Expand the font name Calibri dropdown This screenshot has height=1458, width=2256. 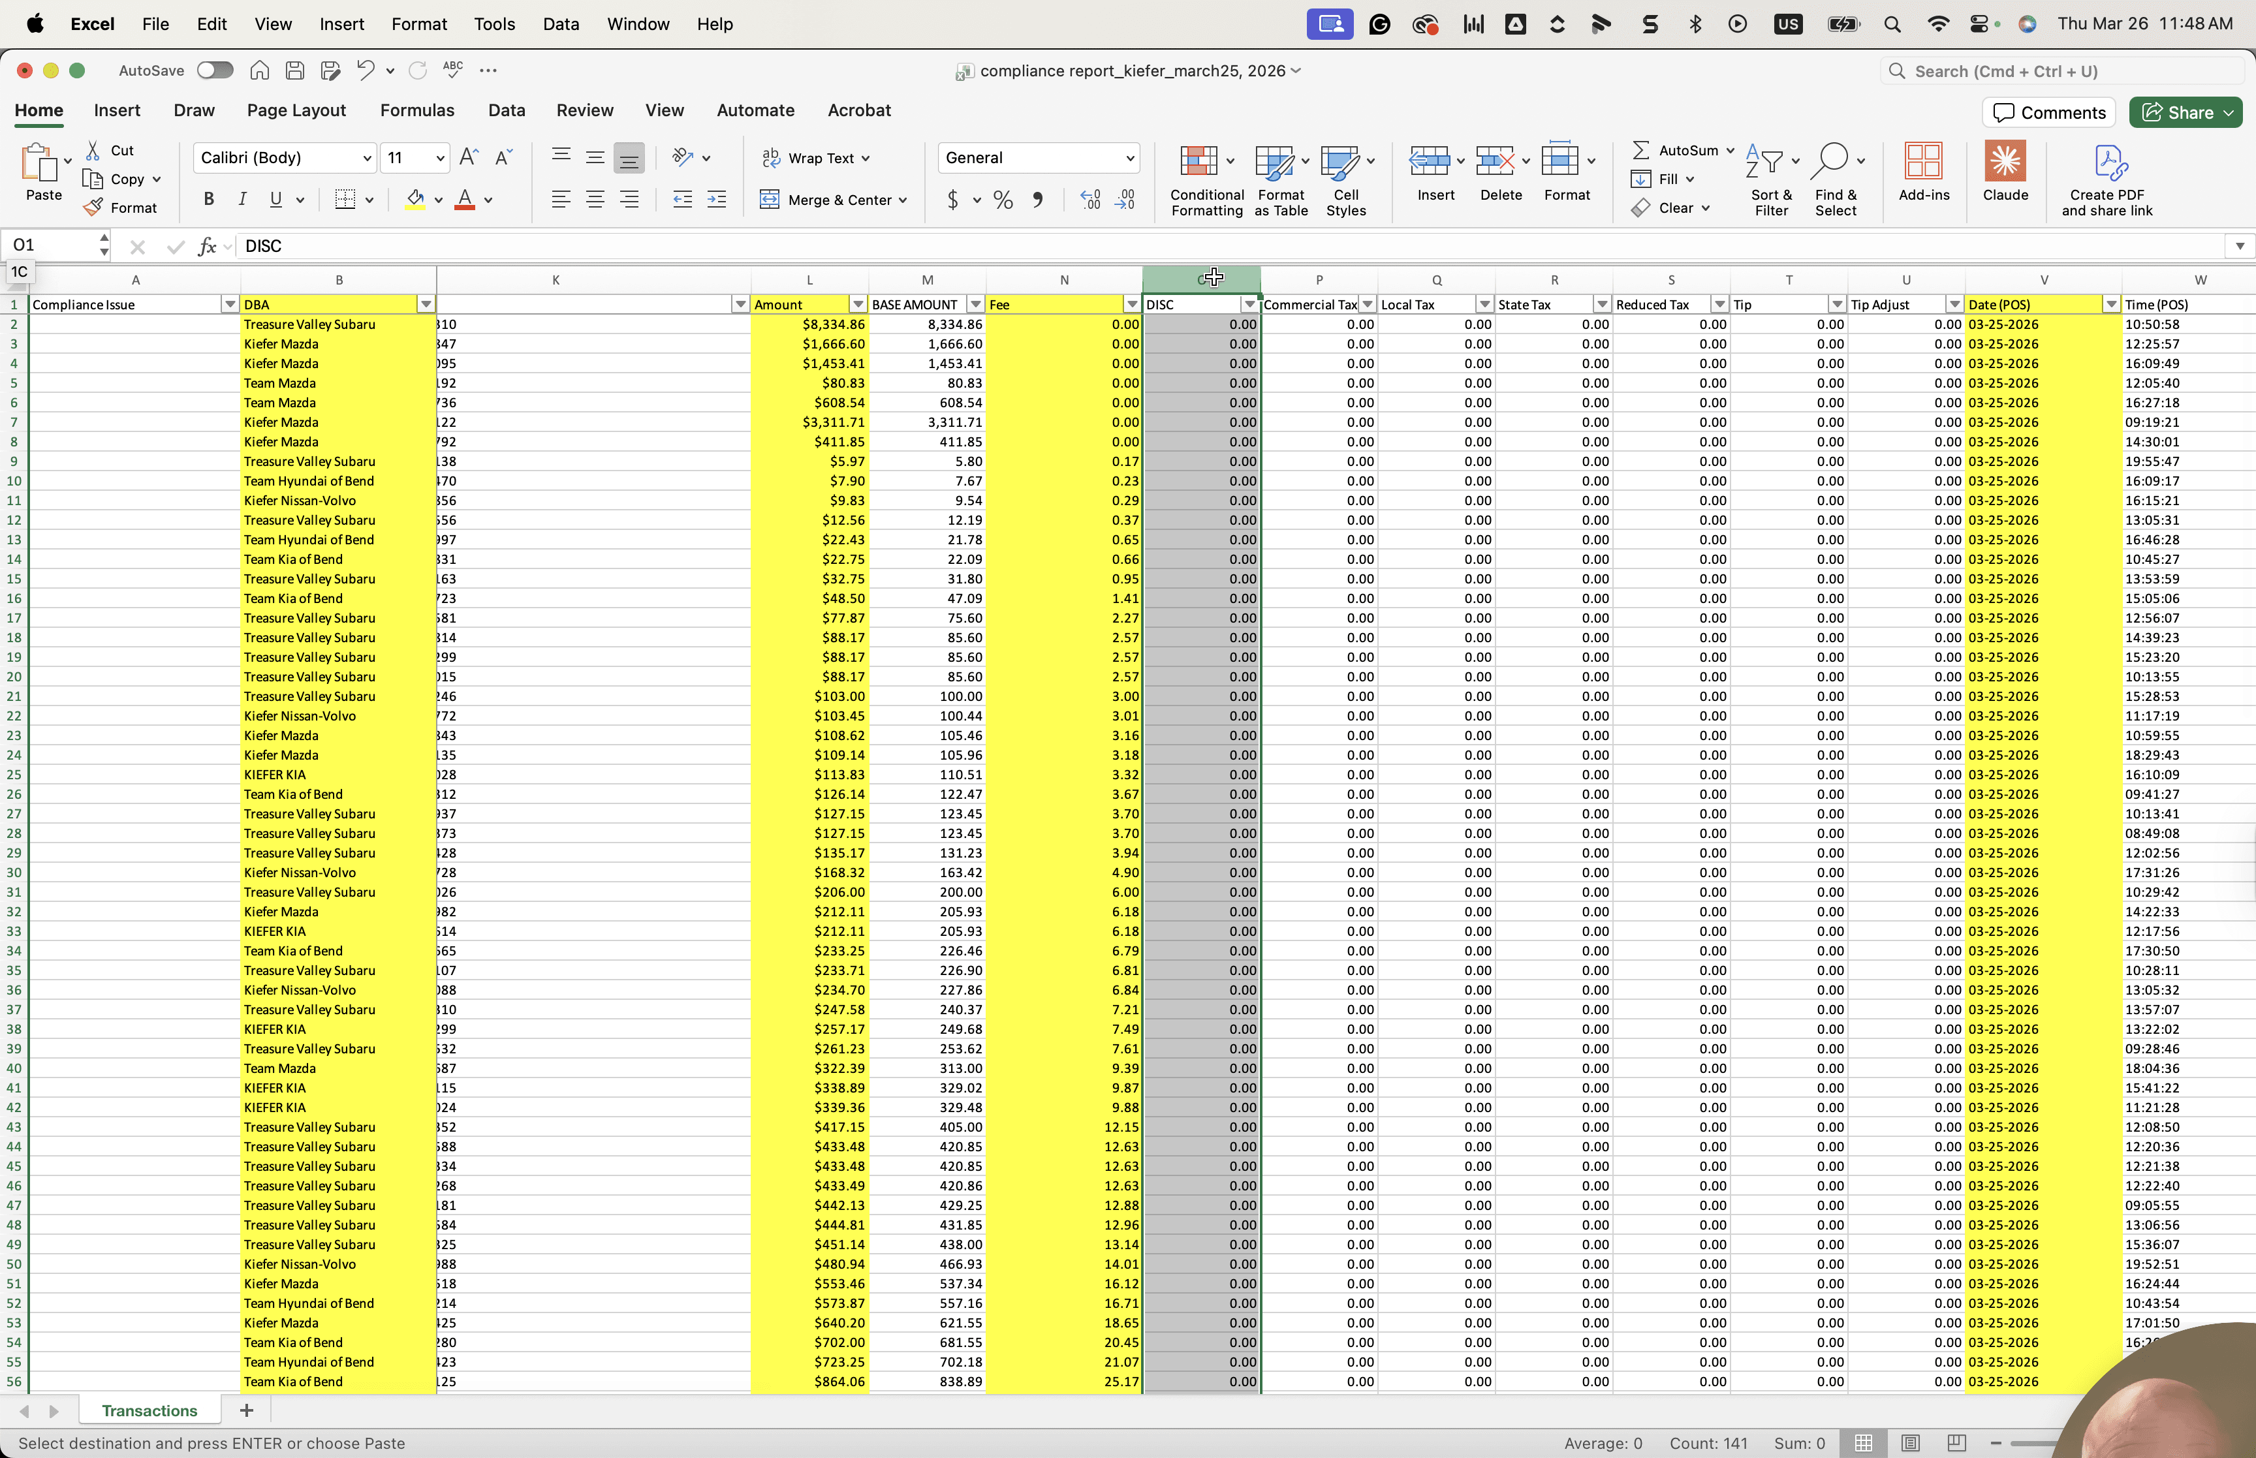tap(366, 158)
